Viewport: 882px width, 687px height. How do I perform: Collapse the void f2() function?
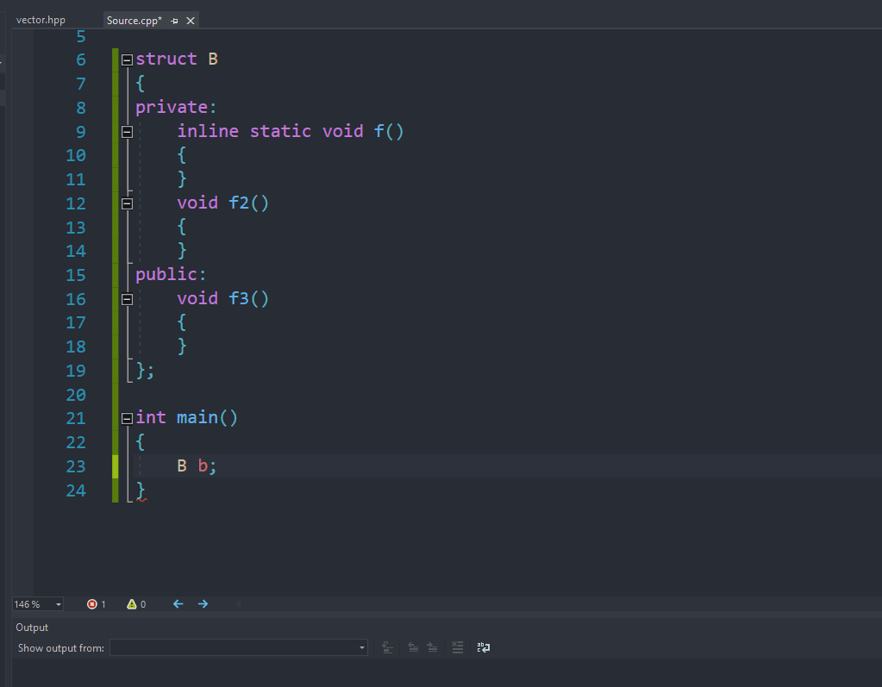(x=127, y=203)
